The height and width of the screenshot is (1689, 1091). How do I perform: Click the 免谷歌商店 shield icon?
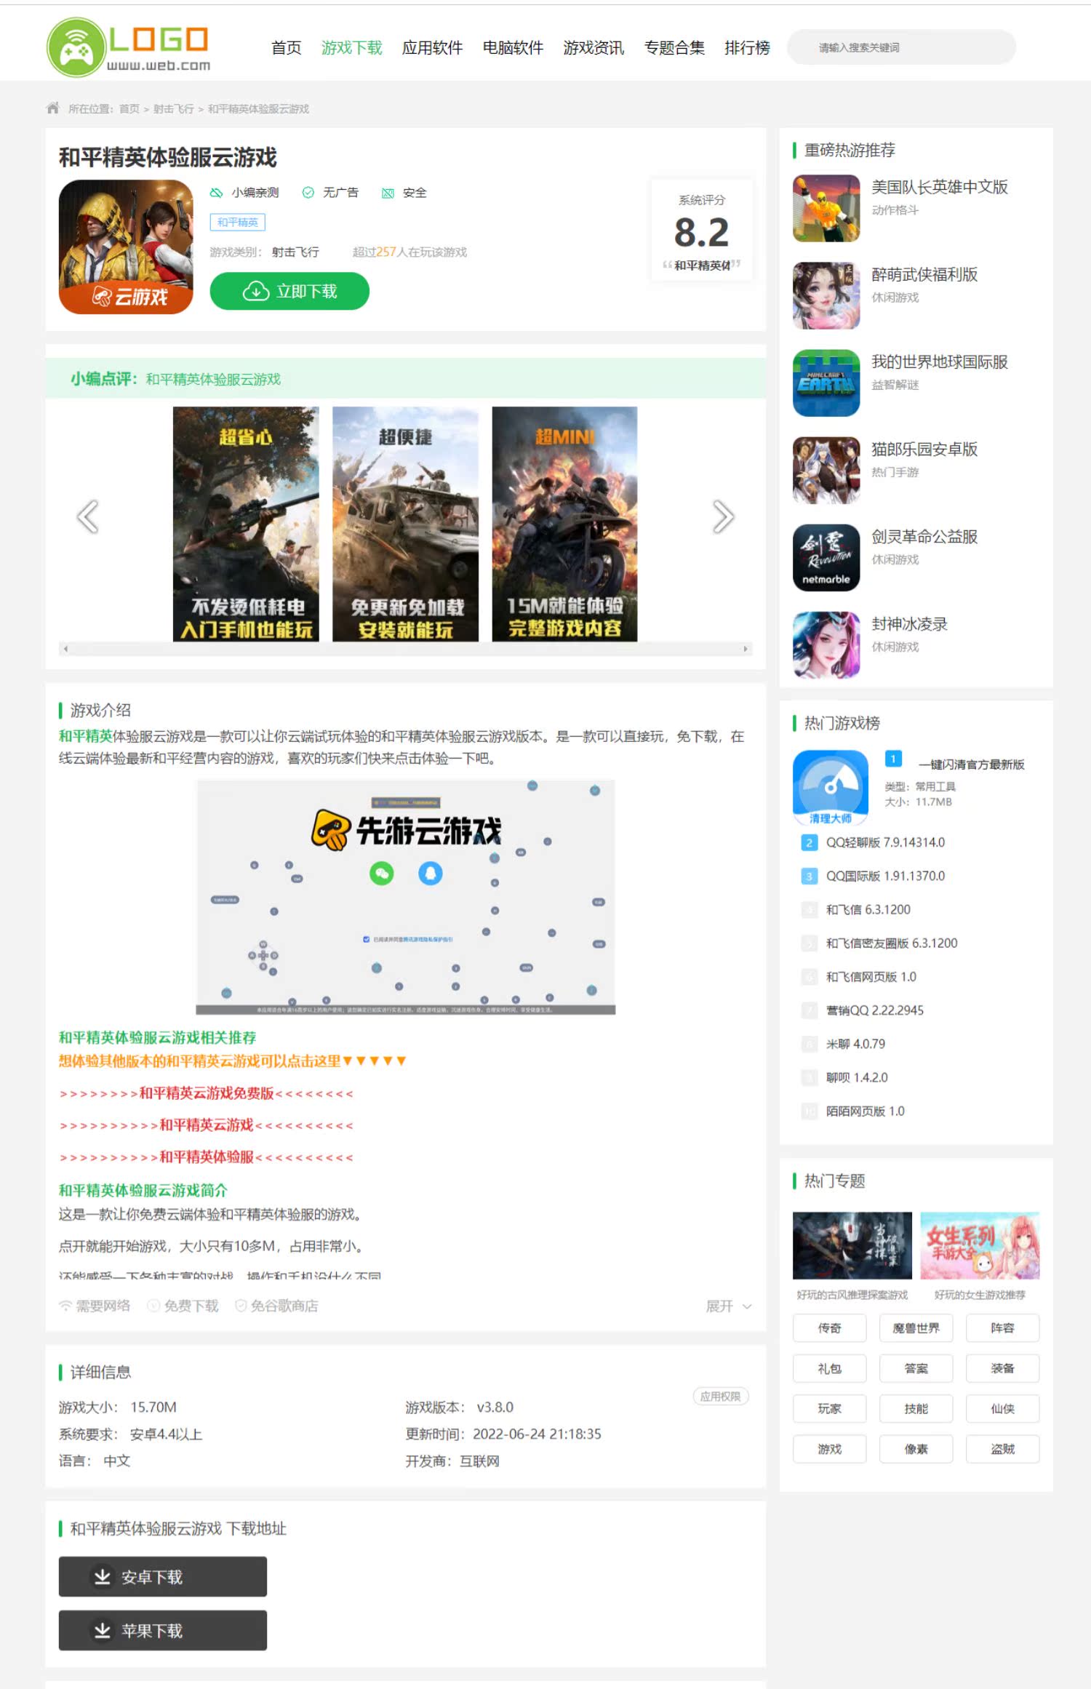click(241, 1306)
